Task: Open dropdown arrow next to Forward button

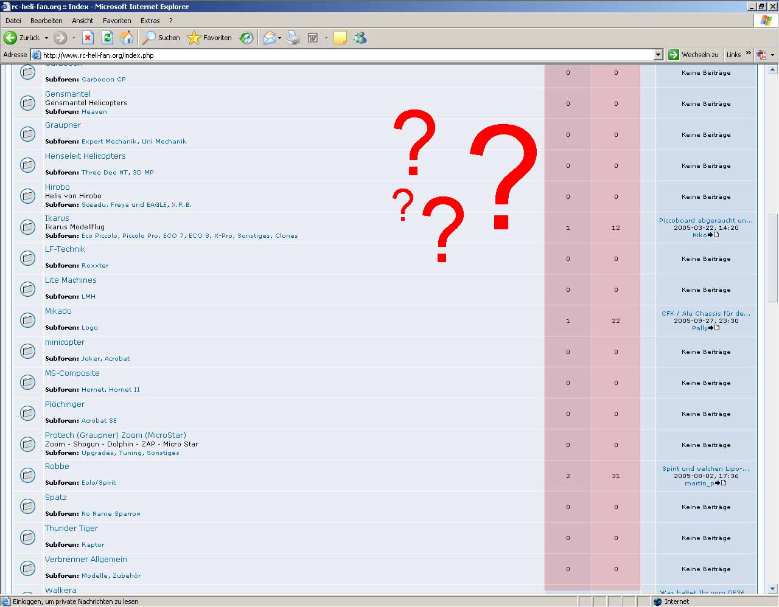Action: click(74, 38)
